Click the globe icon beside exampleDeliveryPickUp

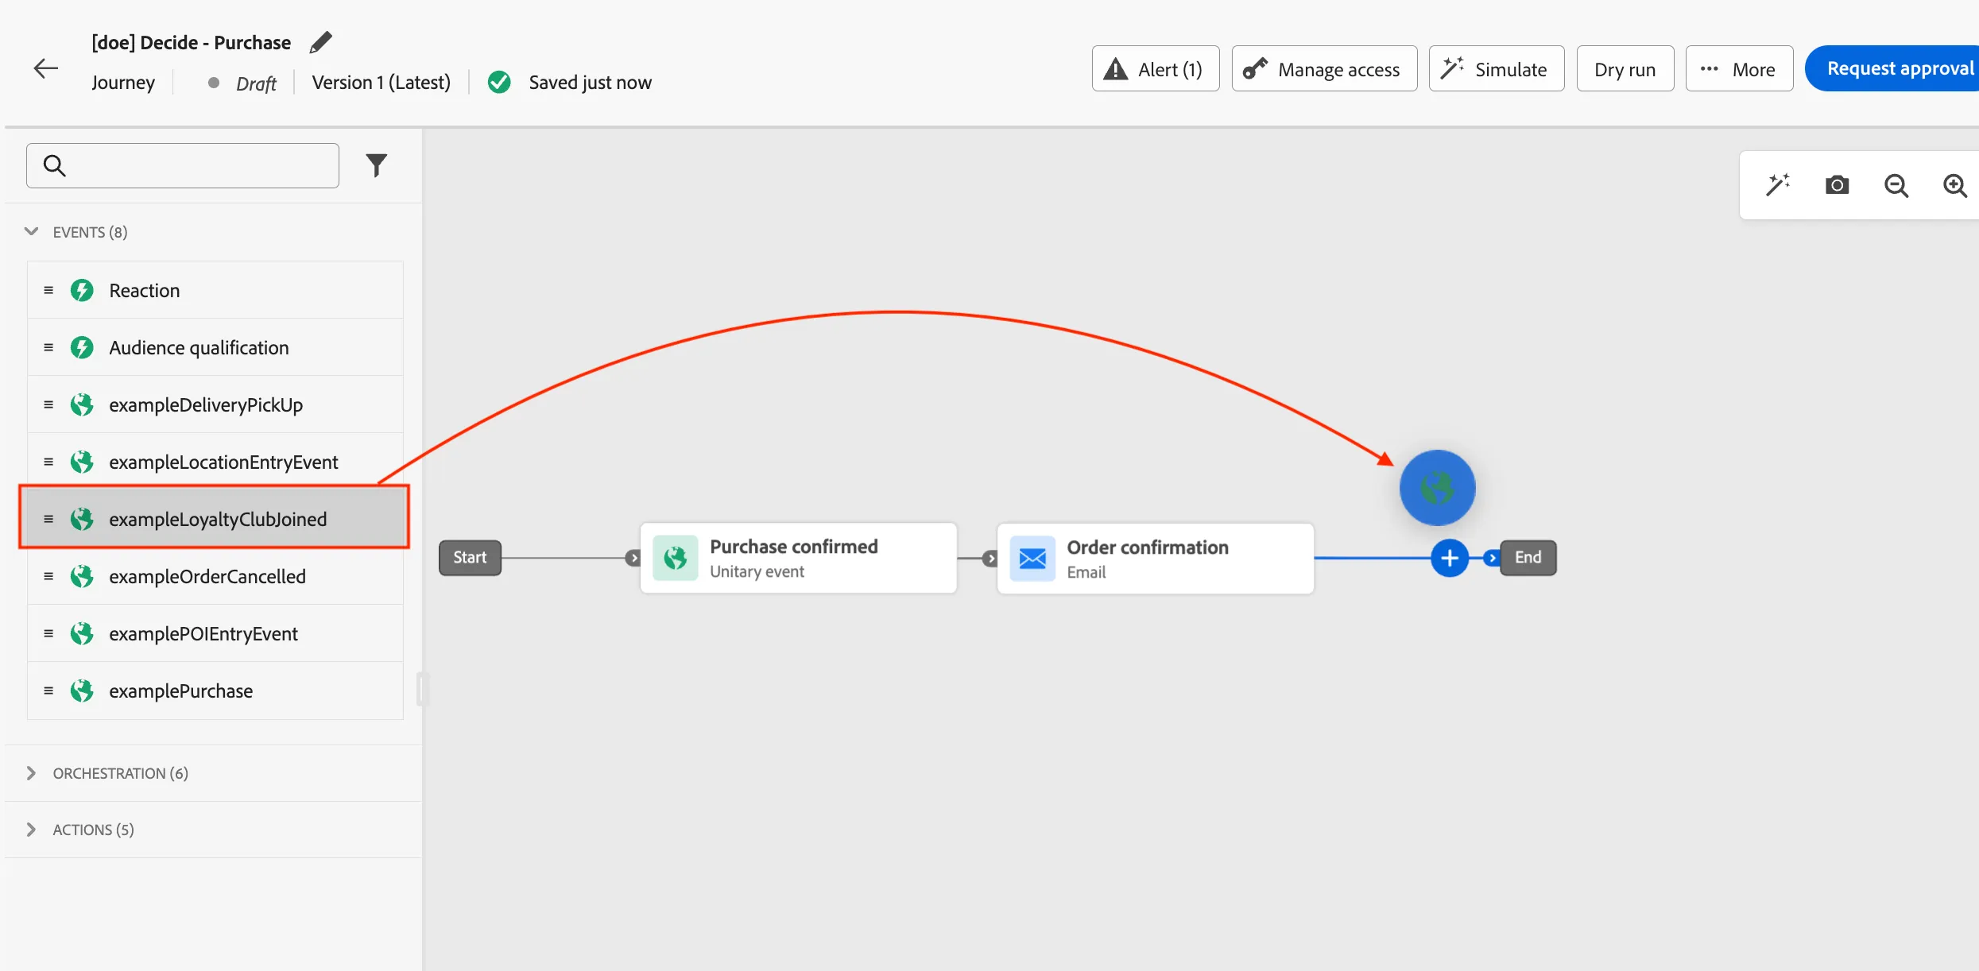click(x=82, y=404)
